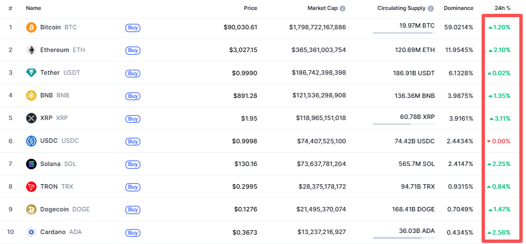Hit Buy next to Solana

(x=133, y=164)
